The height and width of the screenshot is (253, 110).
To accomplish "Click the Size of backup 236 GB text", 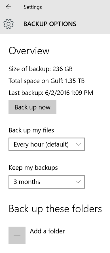I will pyautogui.click(x=41, y=69).
